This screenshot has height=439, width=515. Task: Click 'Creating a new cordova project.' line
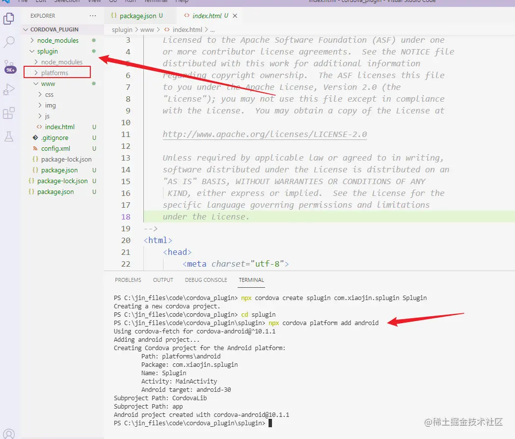coord(167,306)
